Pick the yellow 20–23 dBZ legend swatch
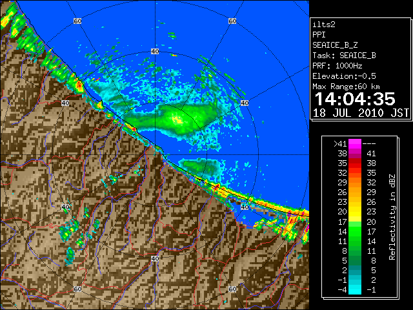This screenshot has height=310, width=413. point(355,212)
